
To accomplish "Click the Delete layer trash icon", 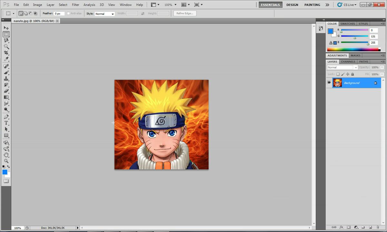I will coord(378,227).
